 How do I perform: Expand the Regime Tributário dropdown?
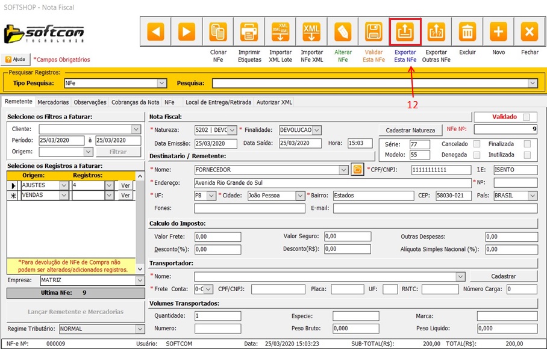point(140,329)
